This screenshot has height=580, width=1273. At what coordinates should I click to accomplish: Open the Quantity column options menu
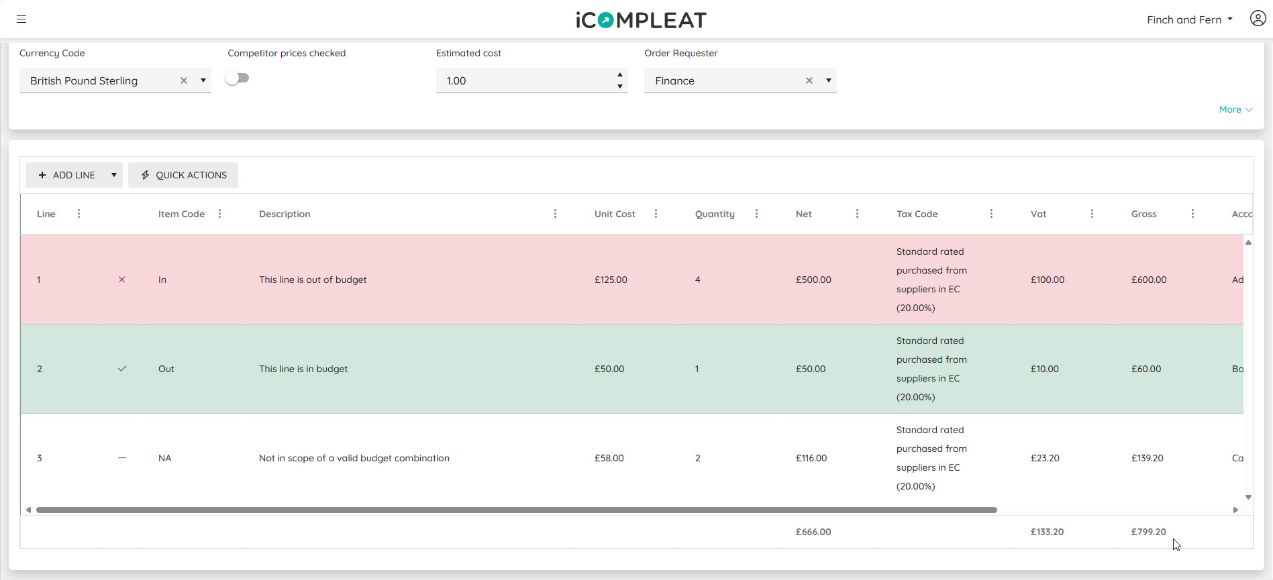point(756,214)
